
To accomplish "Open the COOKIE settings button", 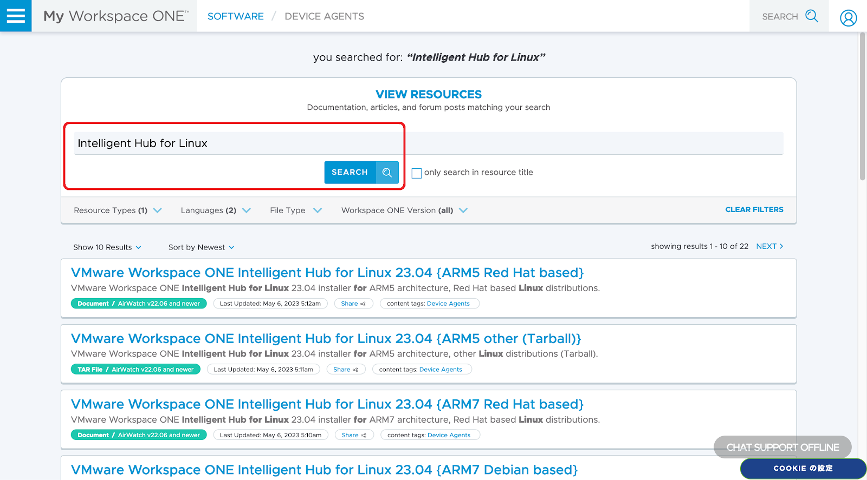I will [803, 468].
